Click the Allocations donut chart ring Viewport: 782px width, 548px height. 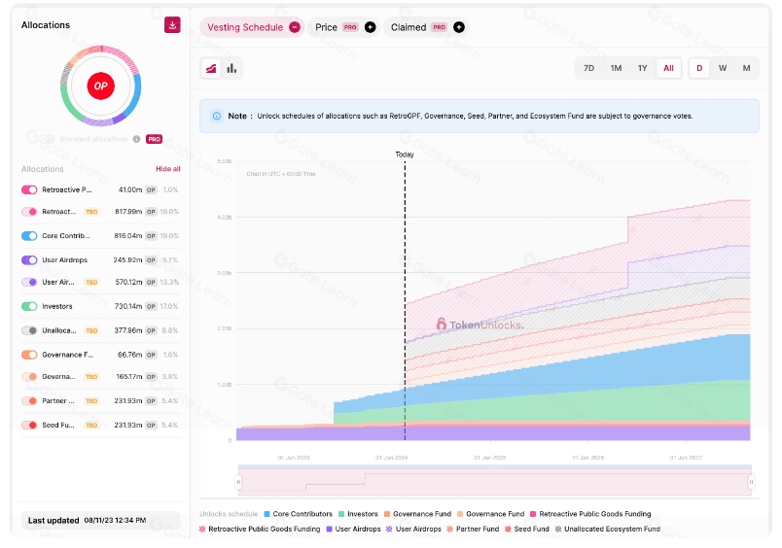101,86
